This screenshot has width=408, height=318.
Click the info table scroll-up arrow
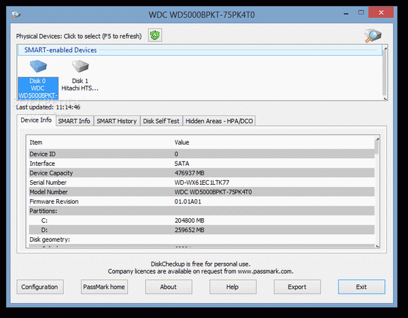pos(377,139)
